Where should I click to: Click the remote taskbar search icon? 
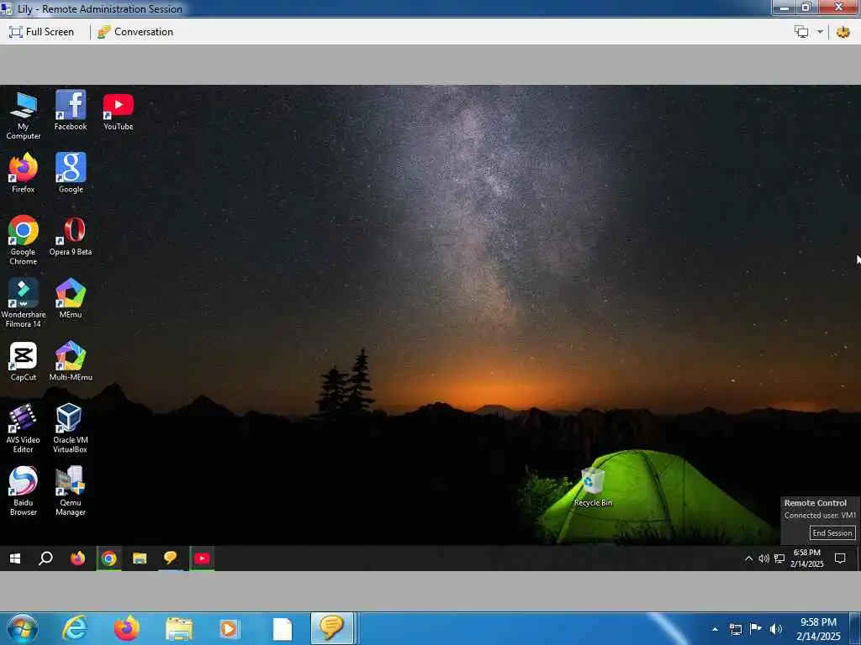pos(46,558)
